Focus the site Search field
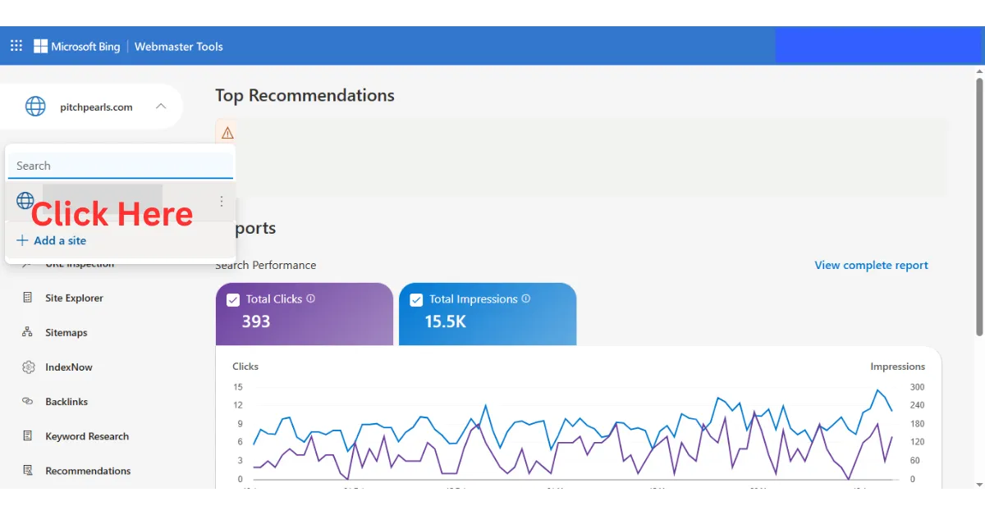Viewport: 985px width, 515px height. (x=121, y=166)
